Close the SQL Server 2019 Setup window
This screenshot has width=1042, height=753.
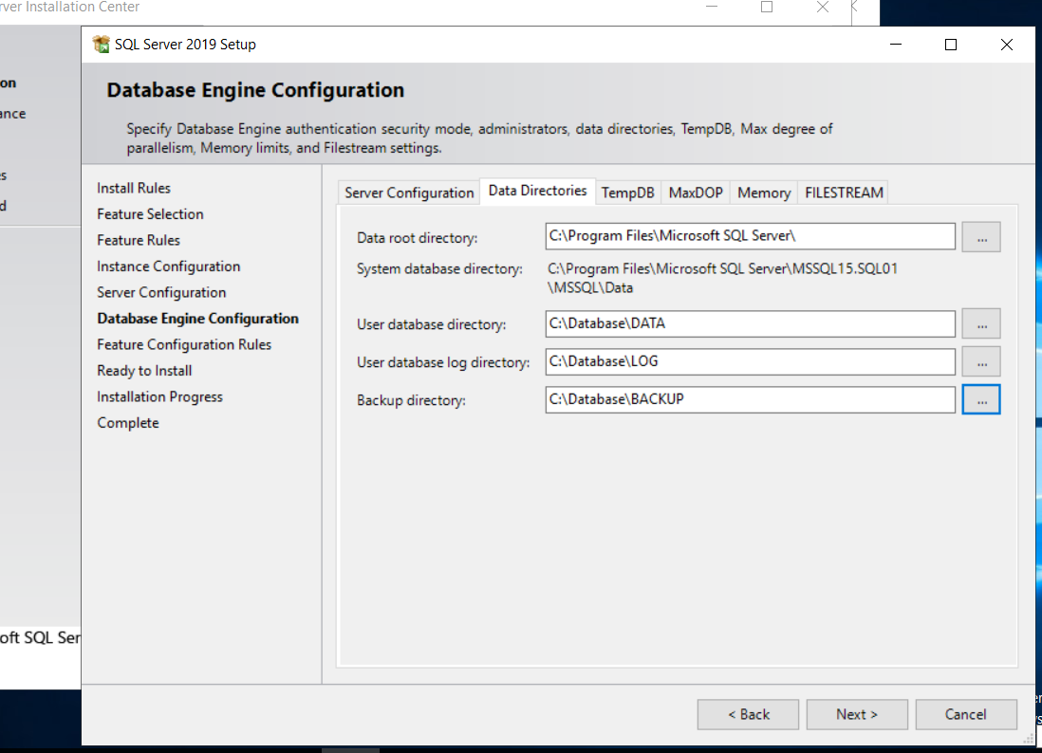click(x=1007, y=45)
